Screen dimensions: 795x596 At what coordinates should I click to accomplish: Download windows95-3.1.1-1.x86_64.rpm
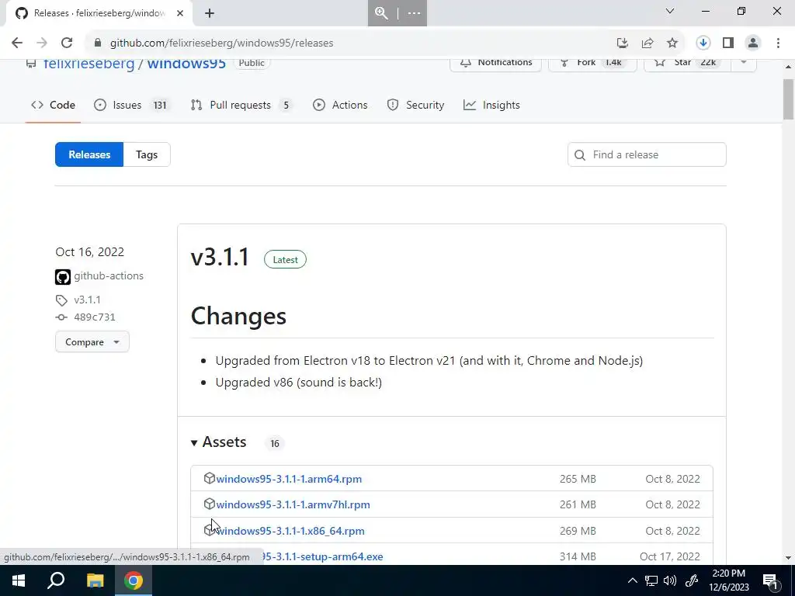290,531
